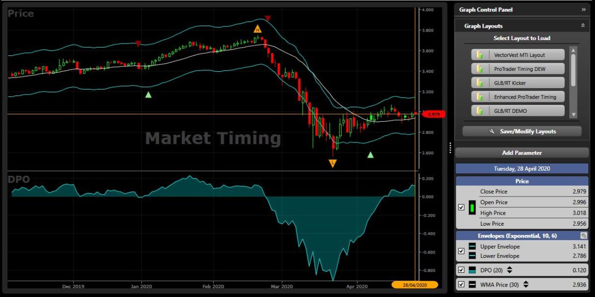Select the VectorVest MTI Layout chart icon

click(479, 54)
